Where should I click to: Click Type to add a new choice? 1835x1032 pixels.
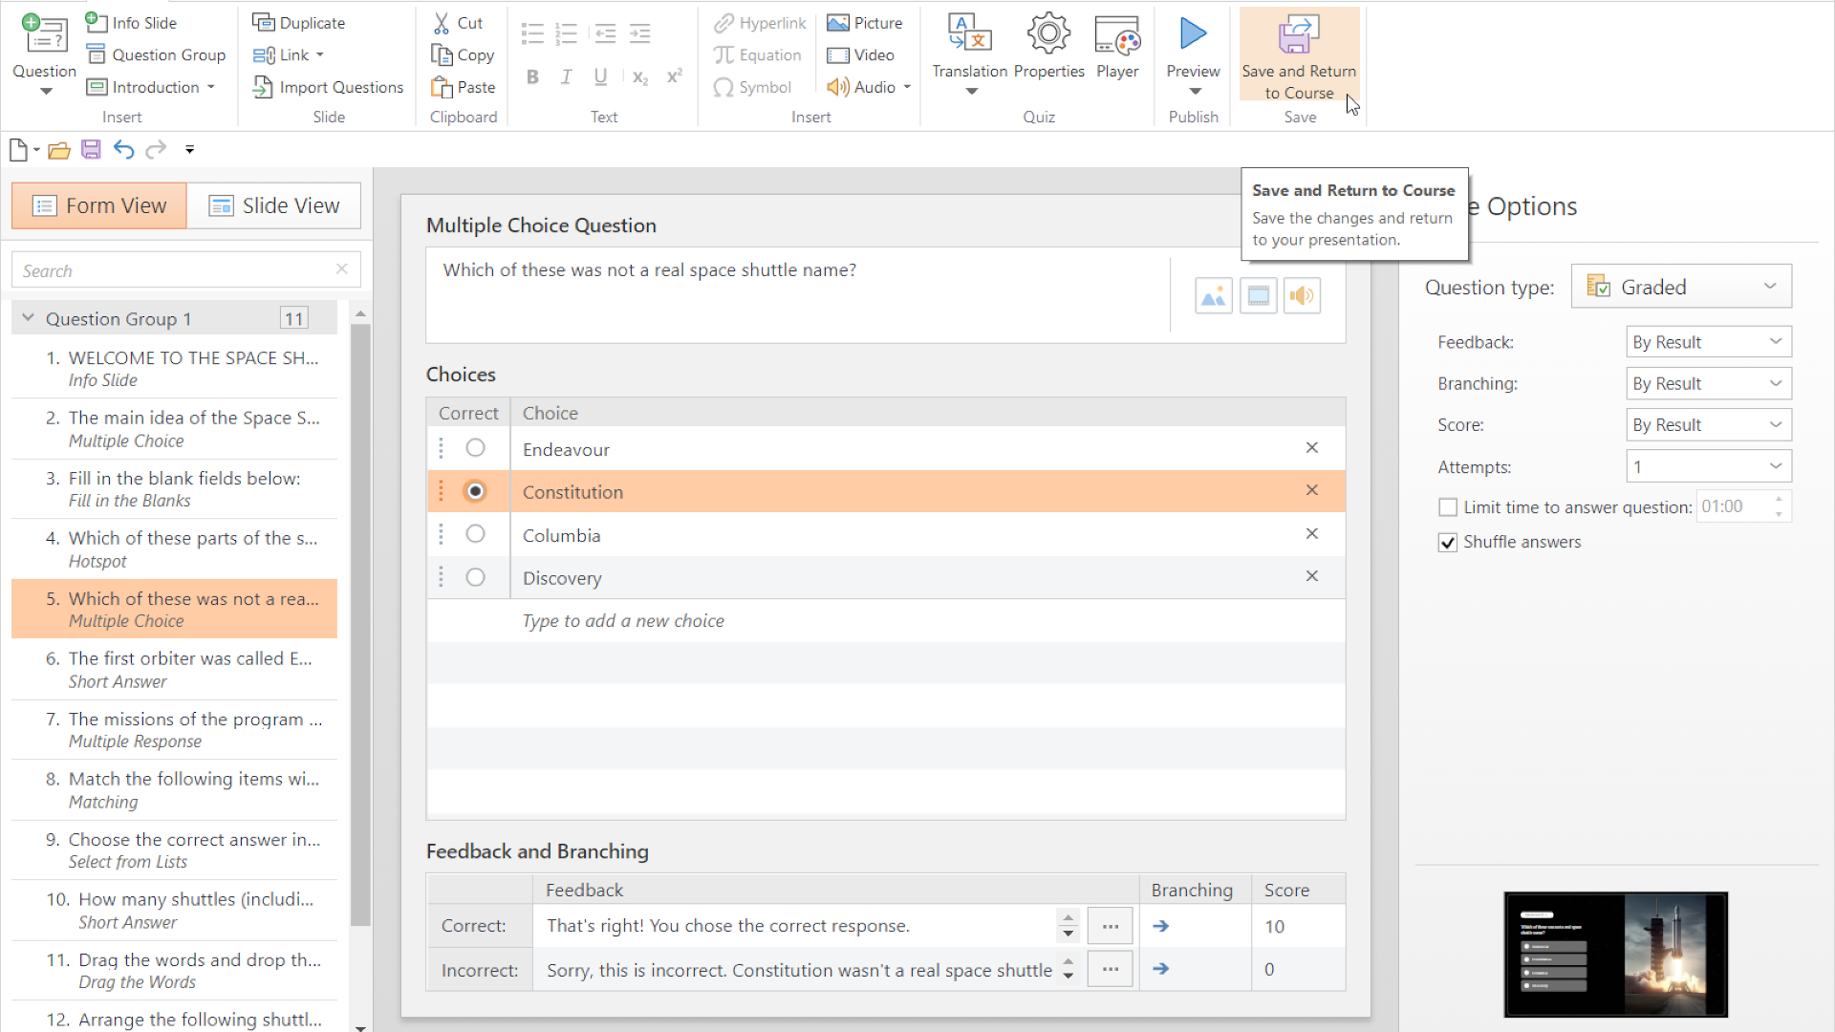(x=623, y=621)
